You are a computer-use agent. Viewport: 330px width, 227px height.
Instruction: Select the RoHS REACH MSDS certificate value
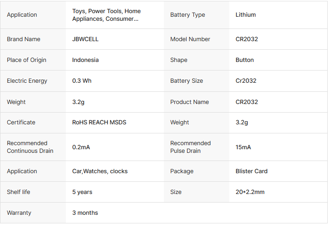tap(99, 123)
